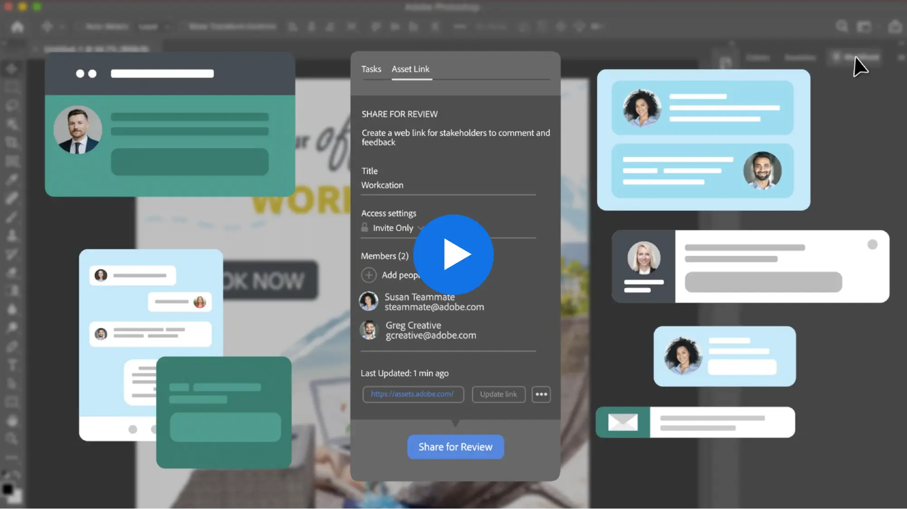Switch to the Tasks tab
The image size is (907, 509).
[x=371, y=69]
